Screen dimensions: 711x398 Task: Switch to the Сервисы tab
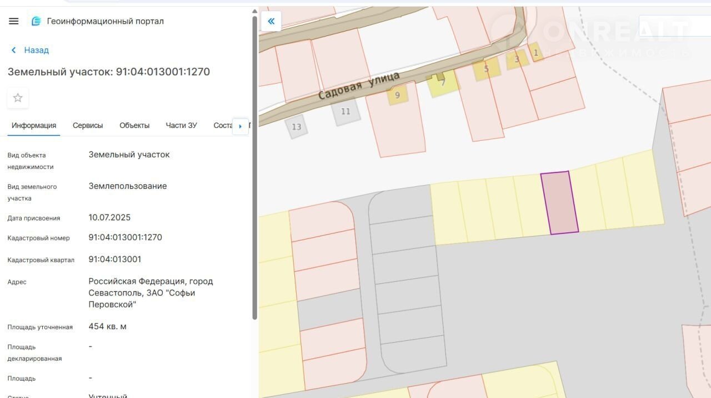[x=88, y=125]
